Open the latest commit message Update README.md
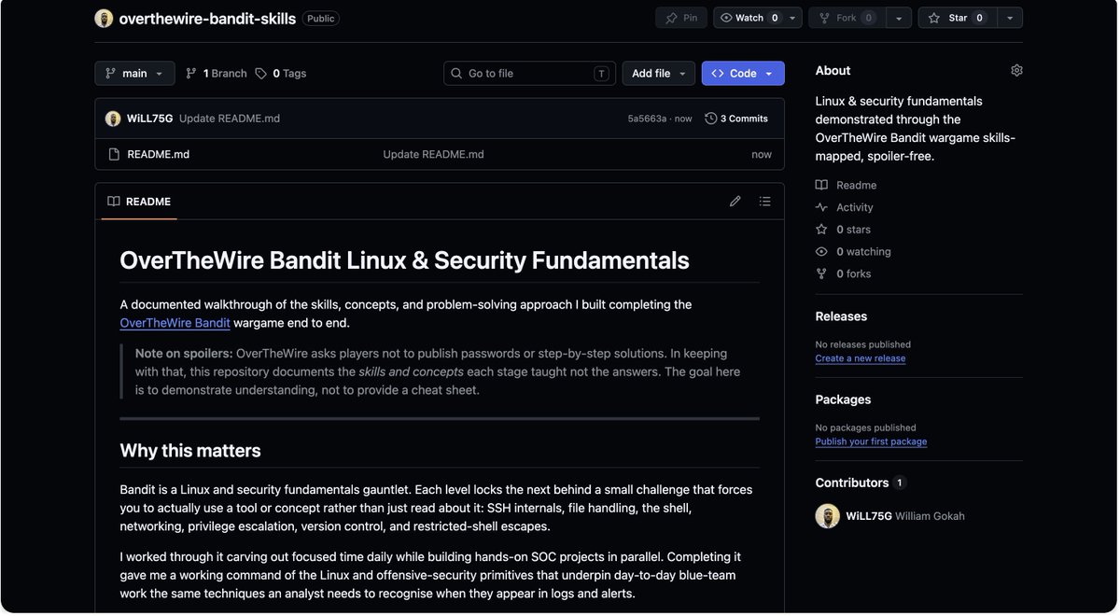Image resolution: width=1120 pixels, height=616 pixels. pos(230,119)
